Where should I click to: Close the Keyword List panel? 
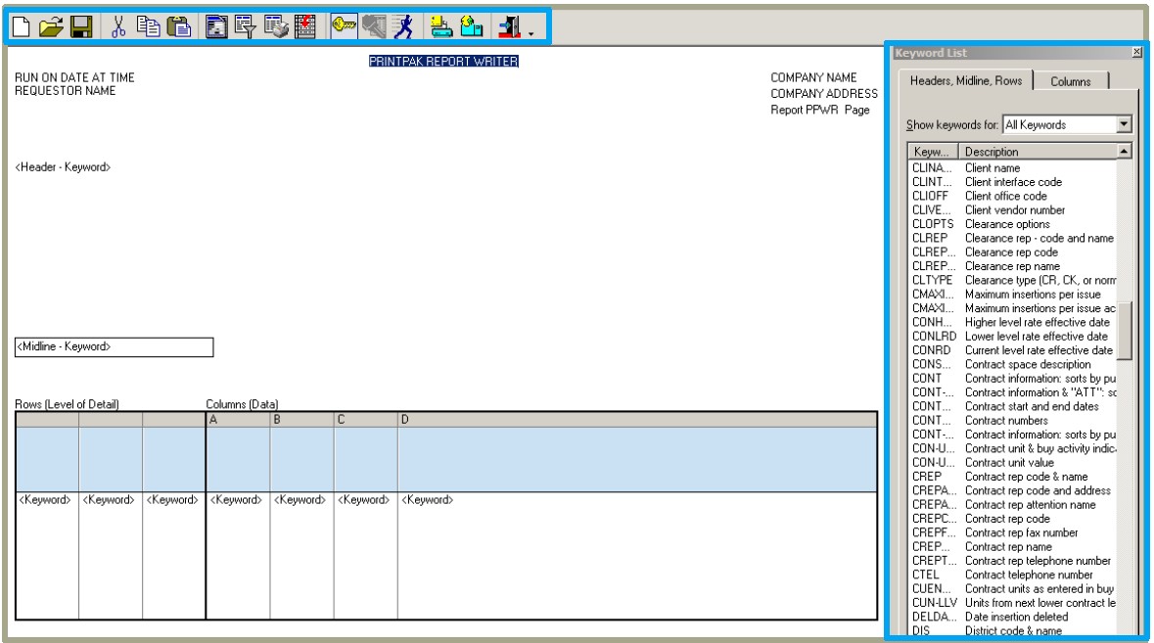(x=1137, y=52)
